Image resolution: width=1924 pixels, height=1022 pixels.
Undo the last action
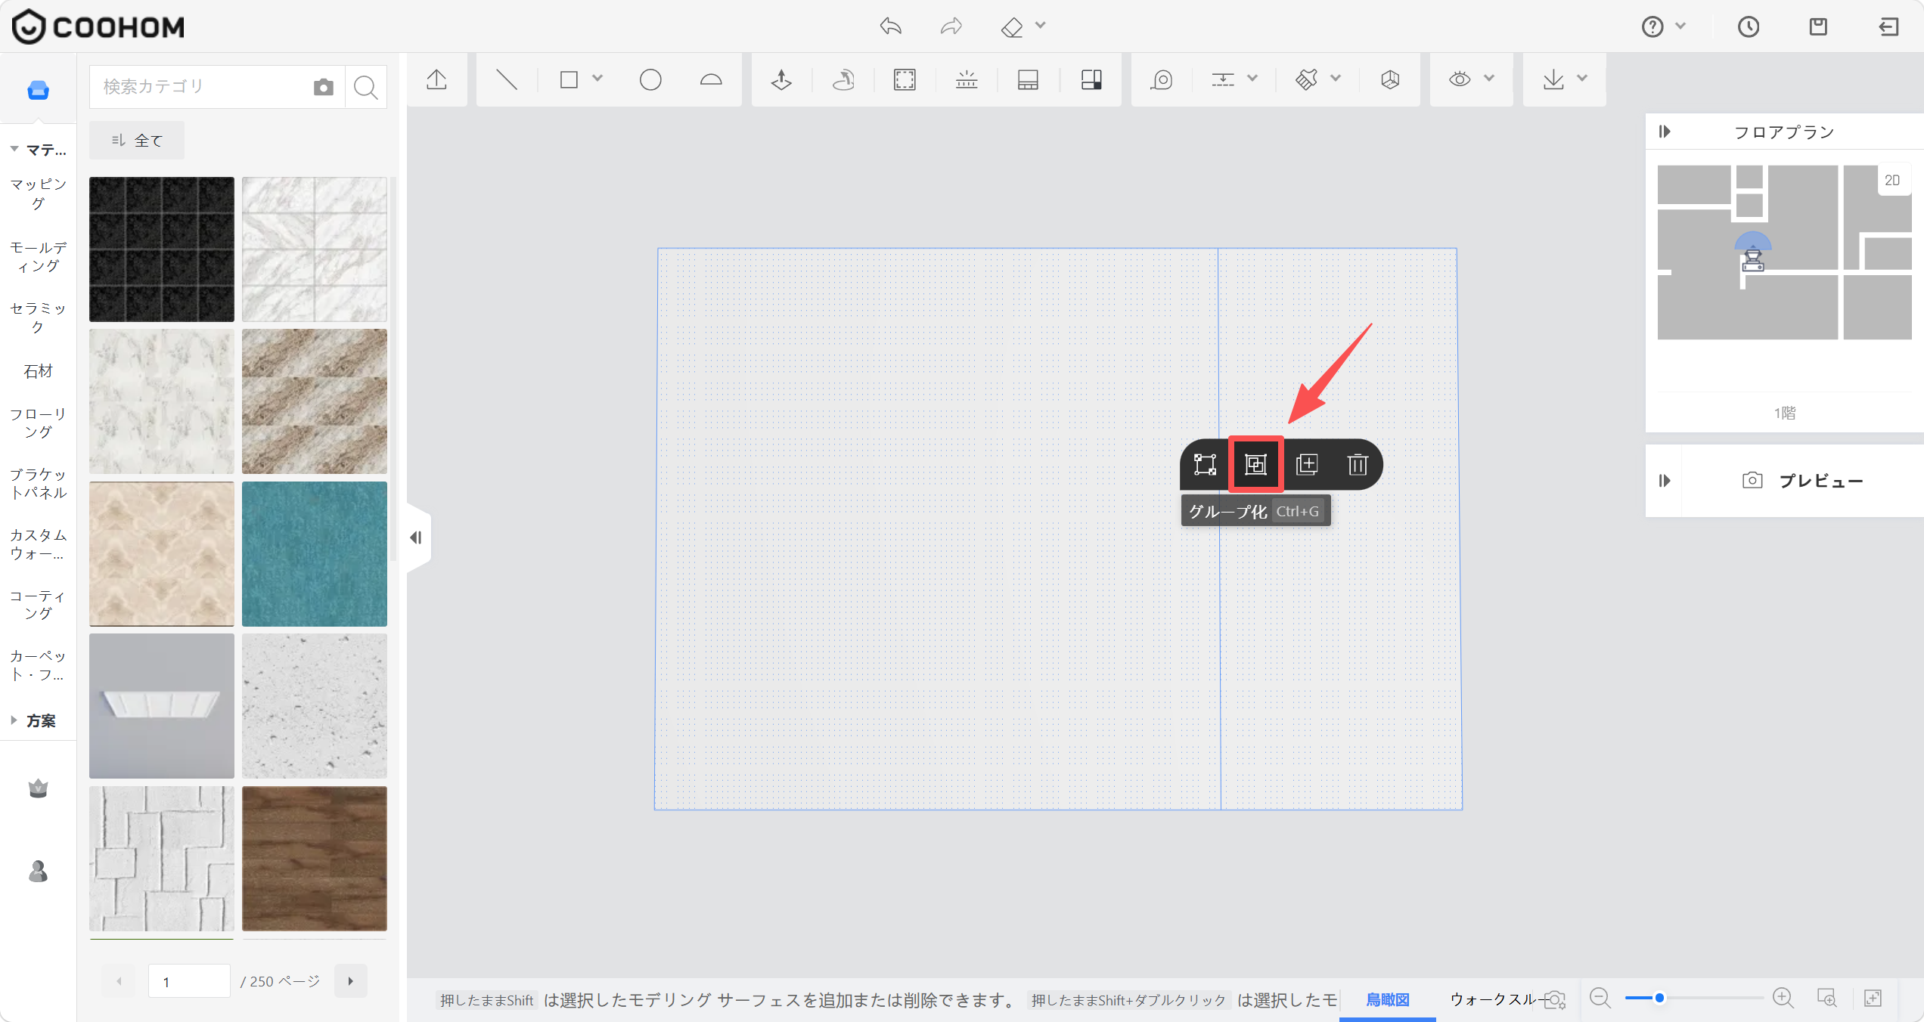891,26
